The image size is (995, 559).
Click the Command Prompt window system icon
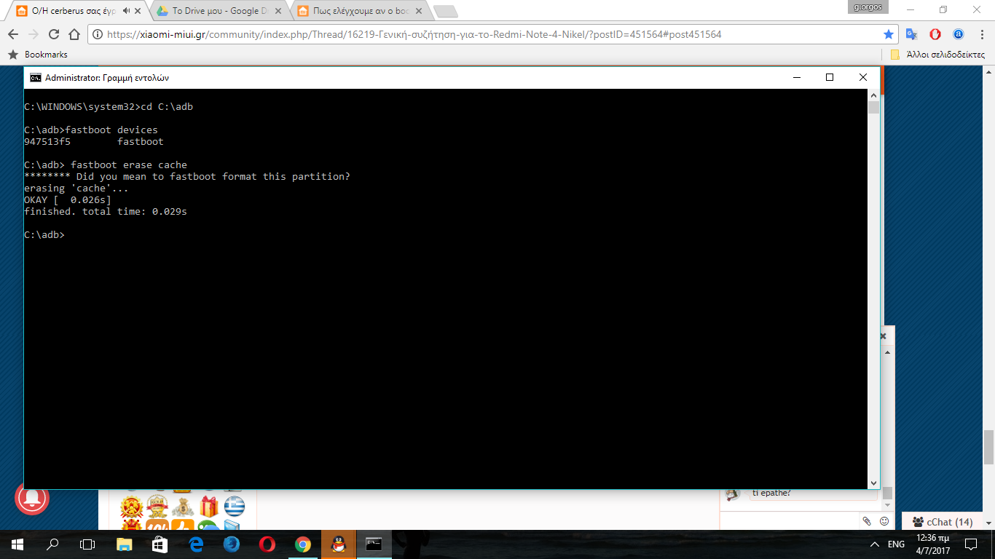35,78
